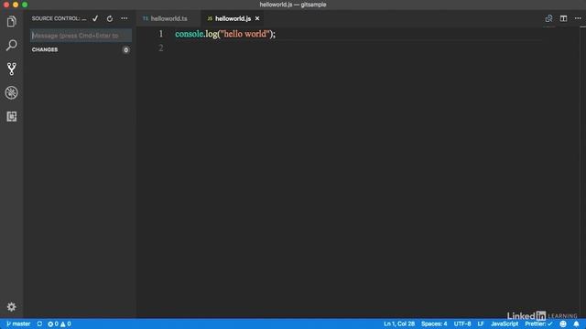Commit changes with the checkmark icon
Viewport: 586px width, 329px height.
95,18
